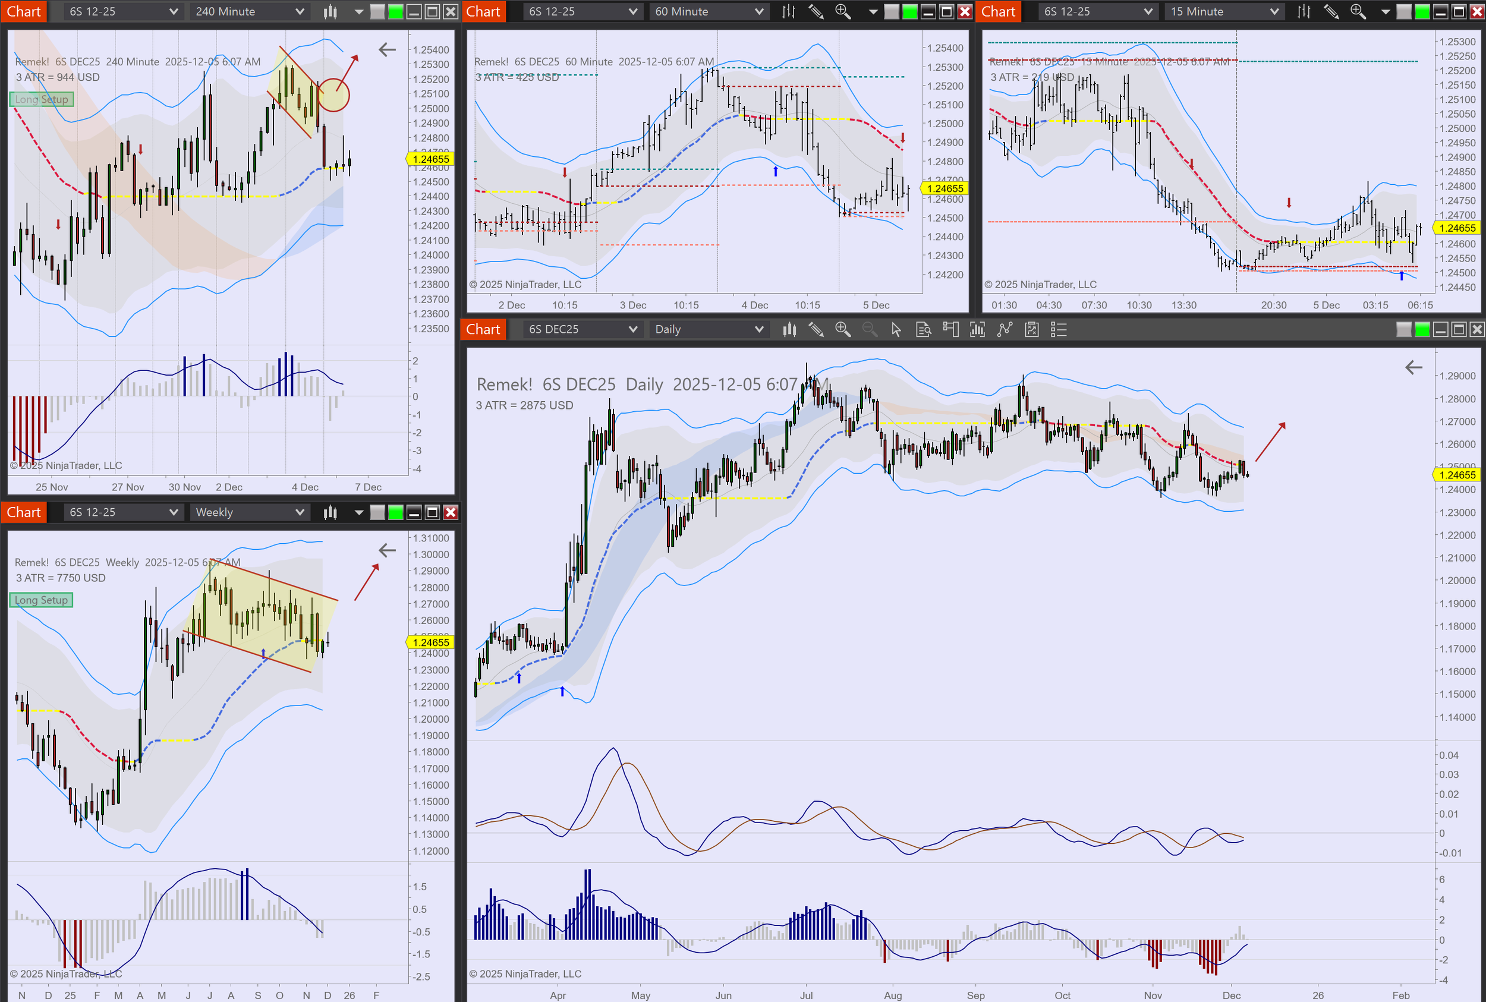
Task: Click the Chart tab of 240 Minute window
Action: (x=24, y=11)
